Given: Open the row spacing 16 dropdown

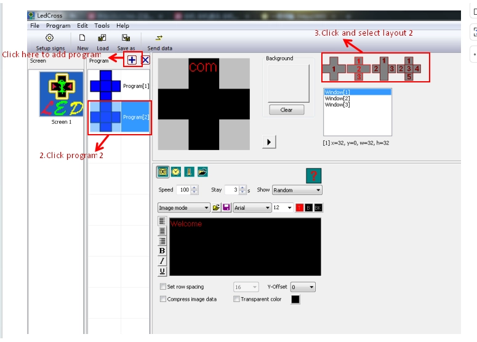Looking at the screenshot, I should tap(246, 287).
